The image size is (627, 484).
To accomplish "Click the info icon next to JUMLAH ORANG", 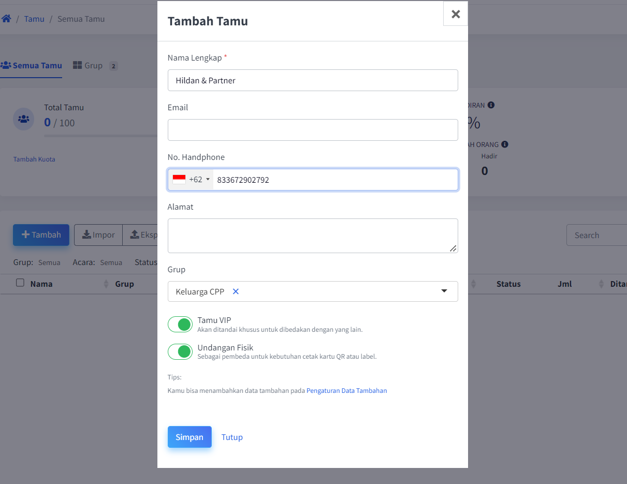I will (504, 144).
